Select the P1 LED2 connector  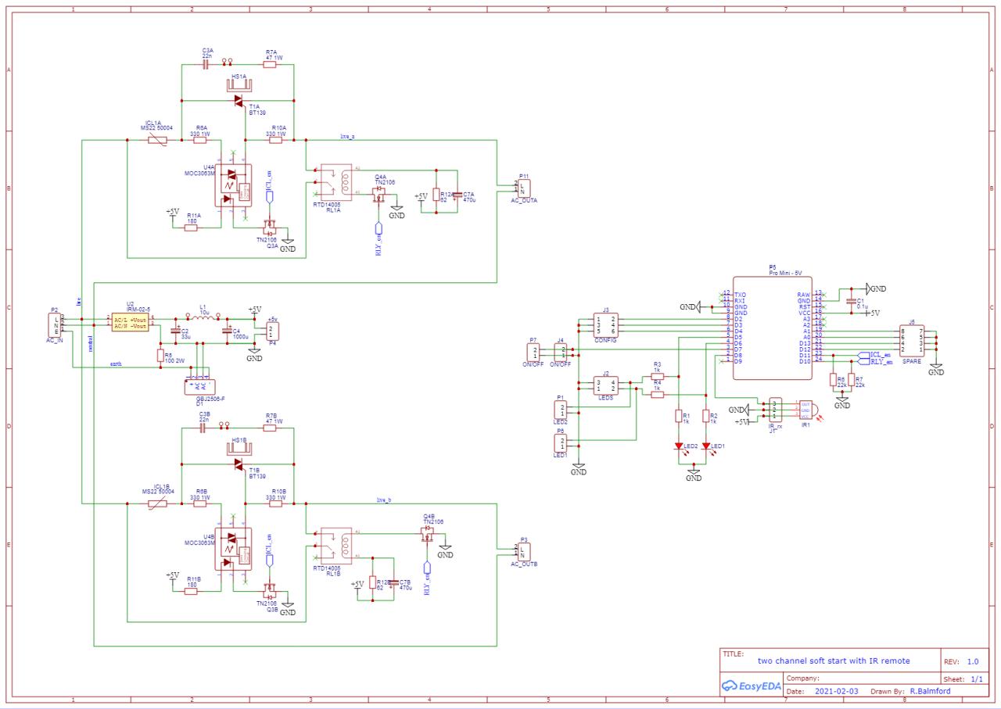(x=561, y=410)
